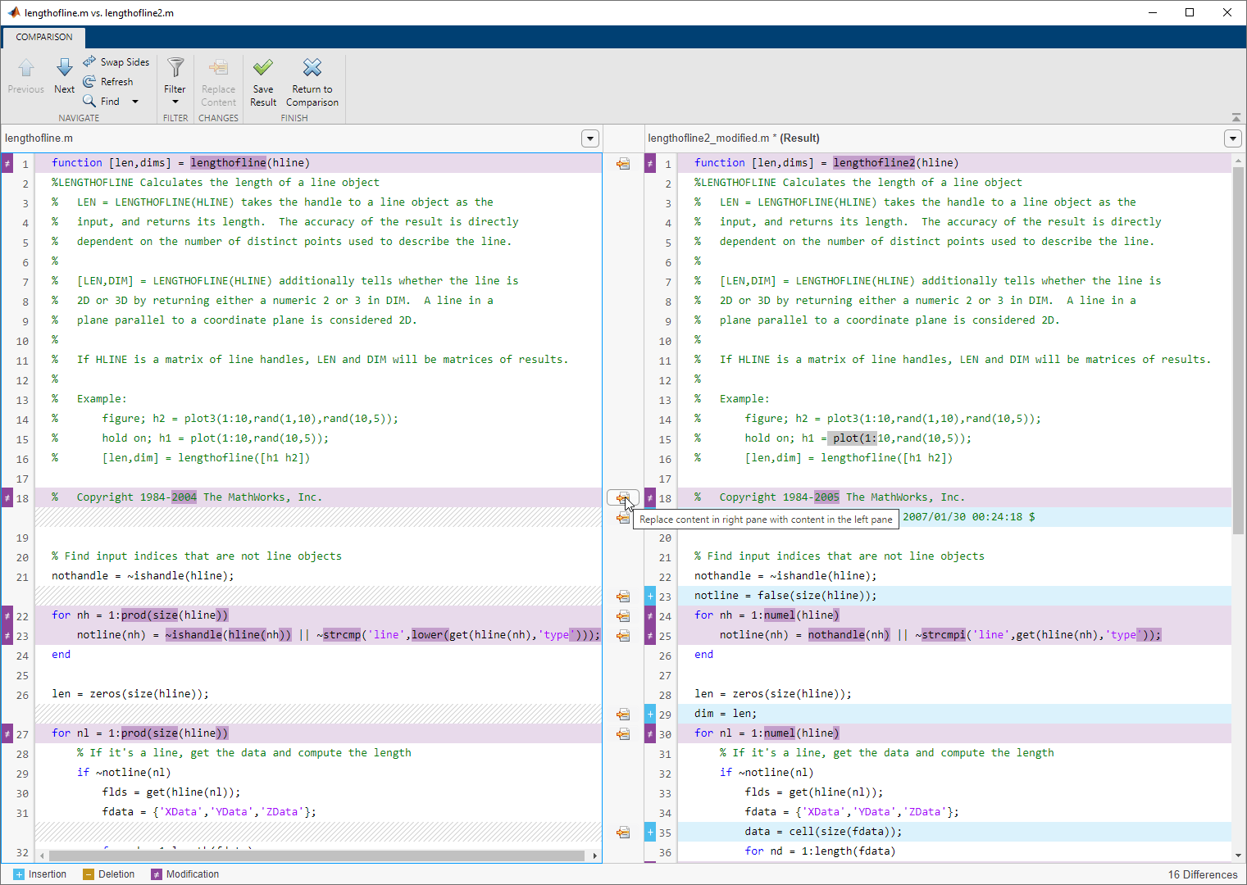Collapse the toolstrip with the arrow

(x=1236, y=117)
